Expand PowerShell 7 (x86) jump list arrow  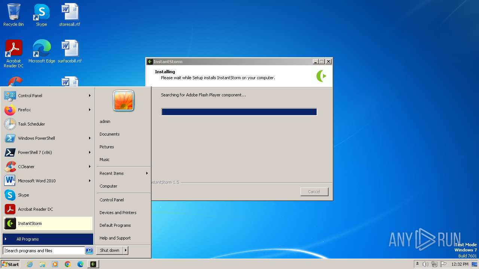pyautogui.click(x=90, y=152)
